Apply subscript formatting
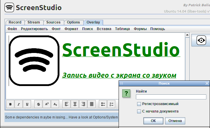 click(x=55, y=104)
